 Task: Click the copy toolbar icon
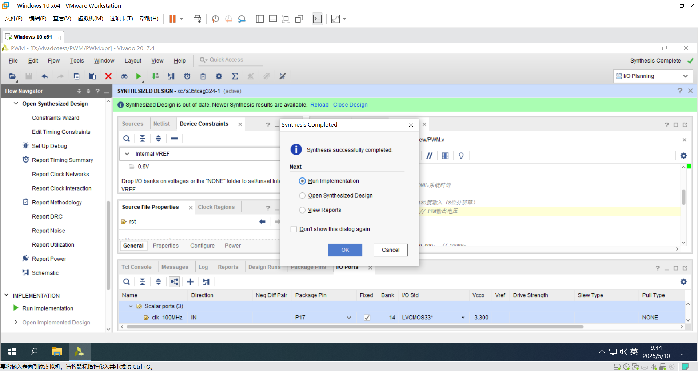(x=76, y=76)
